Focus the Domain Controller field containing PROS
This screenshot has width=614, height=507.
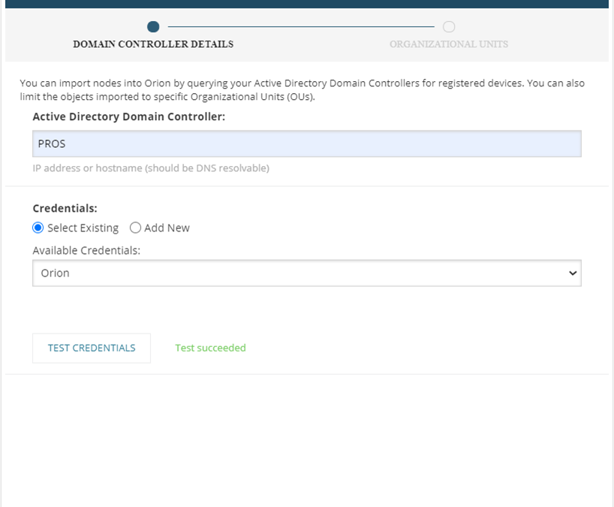(306, 143)
